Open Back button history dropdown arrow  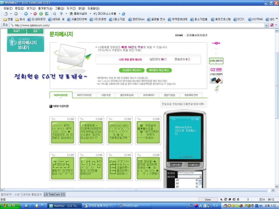pyautogui.click(x=31, y=14)
